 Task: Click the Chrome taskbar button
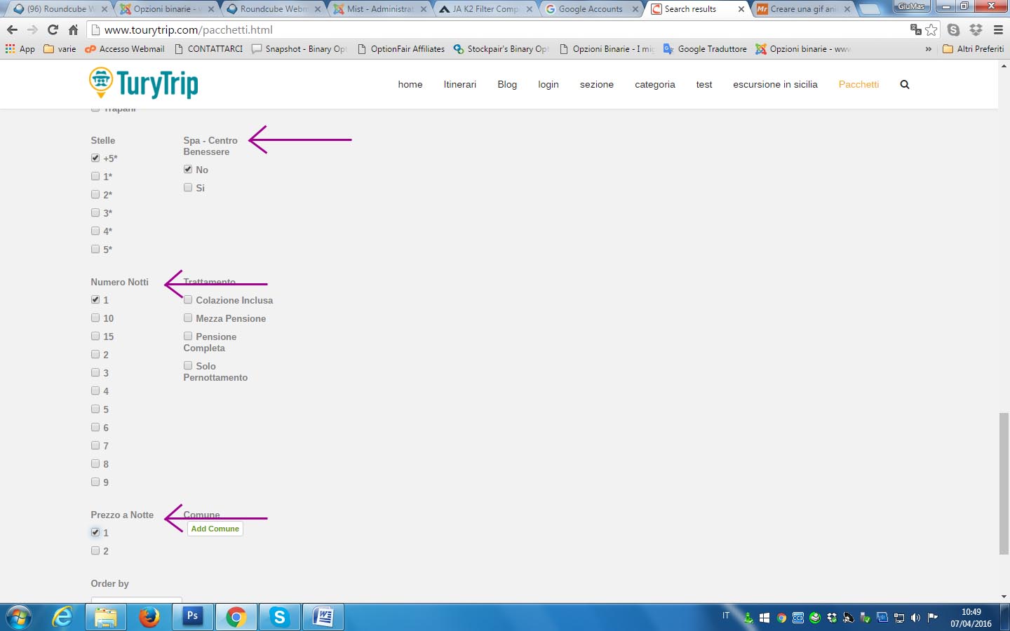click(x=236, y=617)
